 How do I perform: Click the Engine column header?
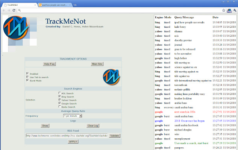159,17
